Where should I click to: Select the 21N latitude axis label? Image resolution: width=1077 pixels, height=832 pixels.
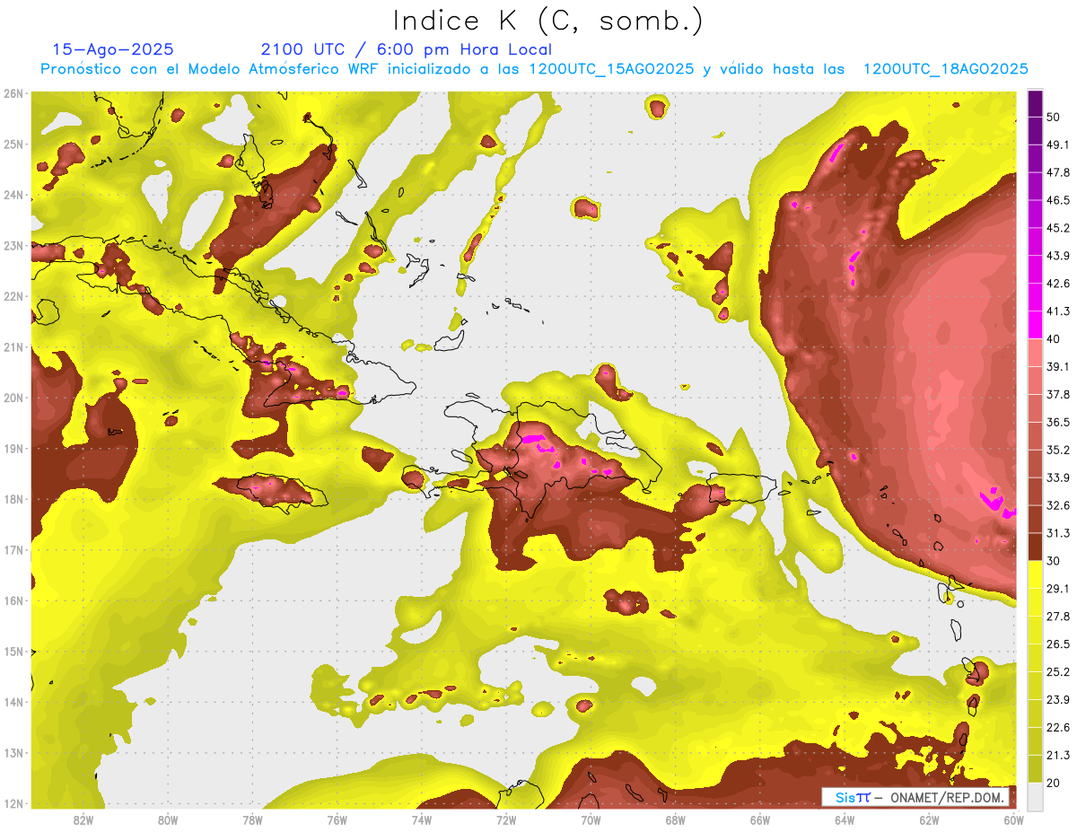[13, 347]
